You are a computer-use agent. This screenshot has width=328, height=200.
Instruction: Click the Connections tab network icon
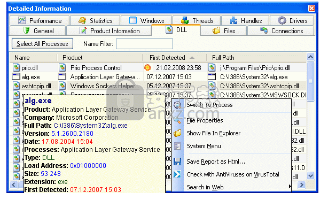(x=264, y=30)
